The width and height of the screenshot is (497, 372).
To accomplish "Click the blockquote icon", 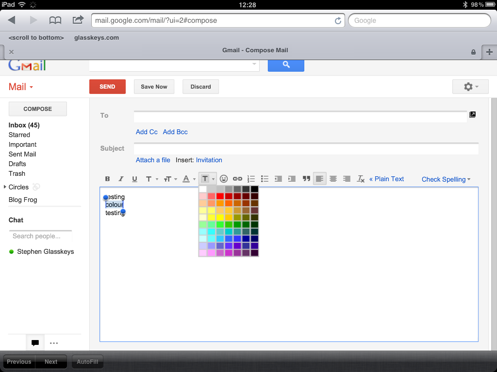I will pos(306,179).
